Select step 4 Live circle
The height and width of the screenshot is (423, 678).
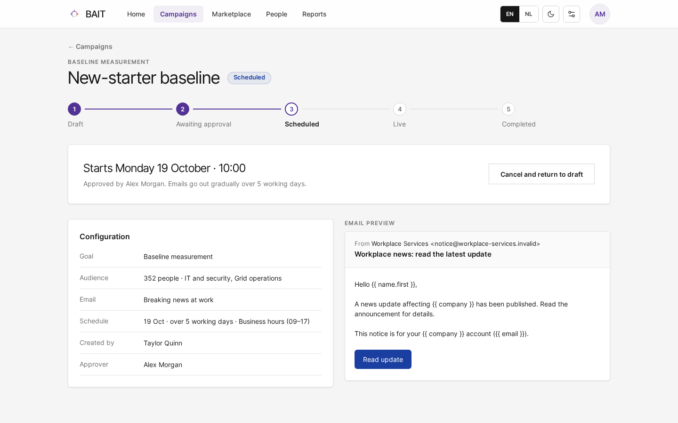point(400,109)
